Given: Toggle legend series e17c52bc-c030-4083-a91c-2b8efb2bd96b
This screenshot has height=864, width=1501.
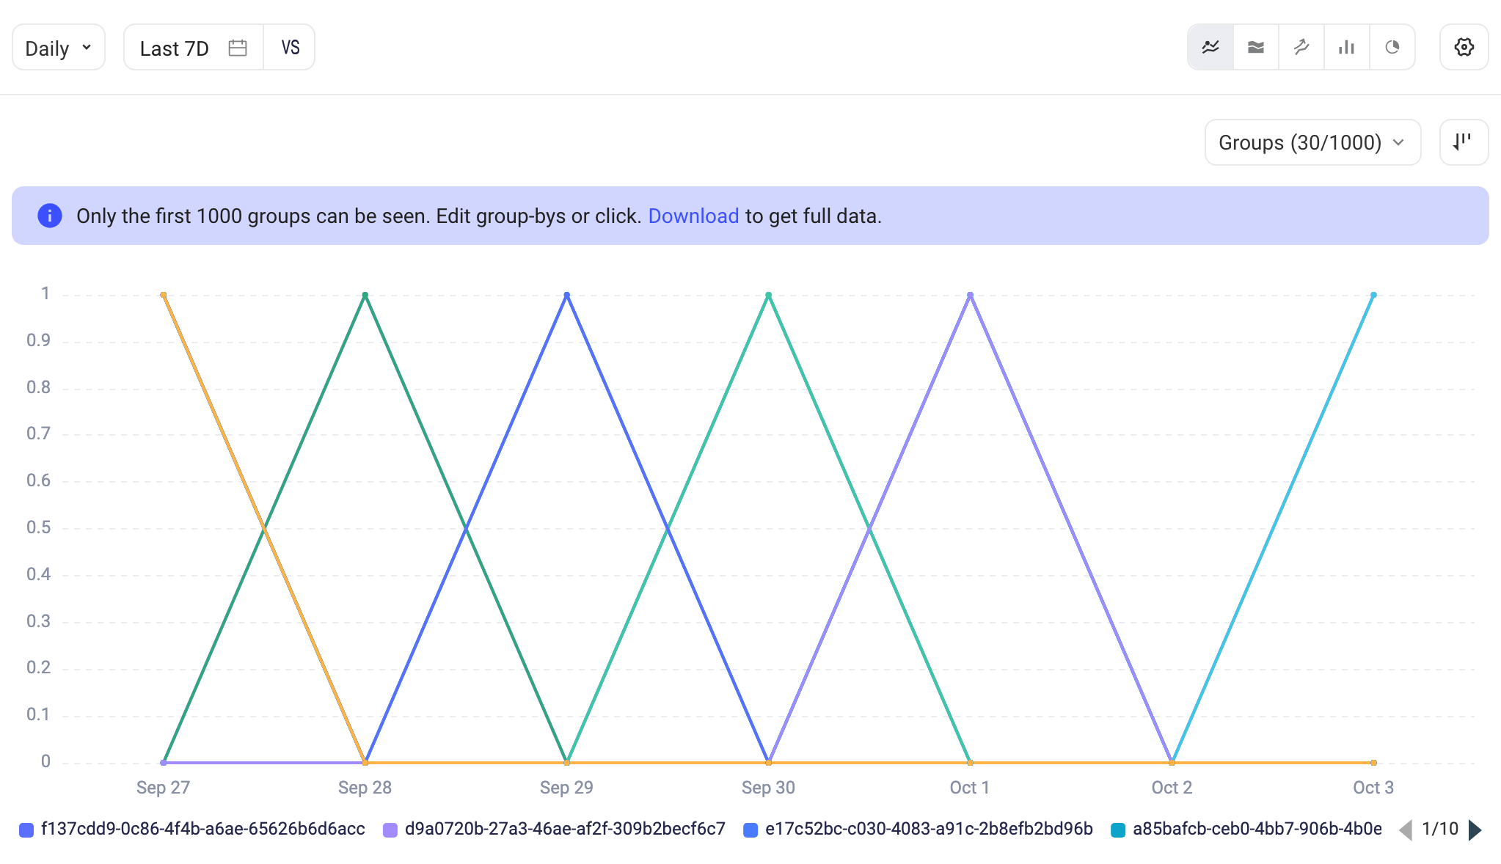Looking at the screenshot, I should [x=919, y=830].
